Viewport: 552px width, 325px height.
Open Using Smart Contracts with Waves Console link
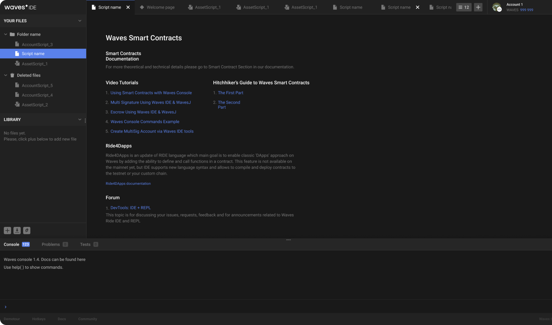(151, 93)
